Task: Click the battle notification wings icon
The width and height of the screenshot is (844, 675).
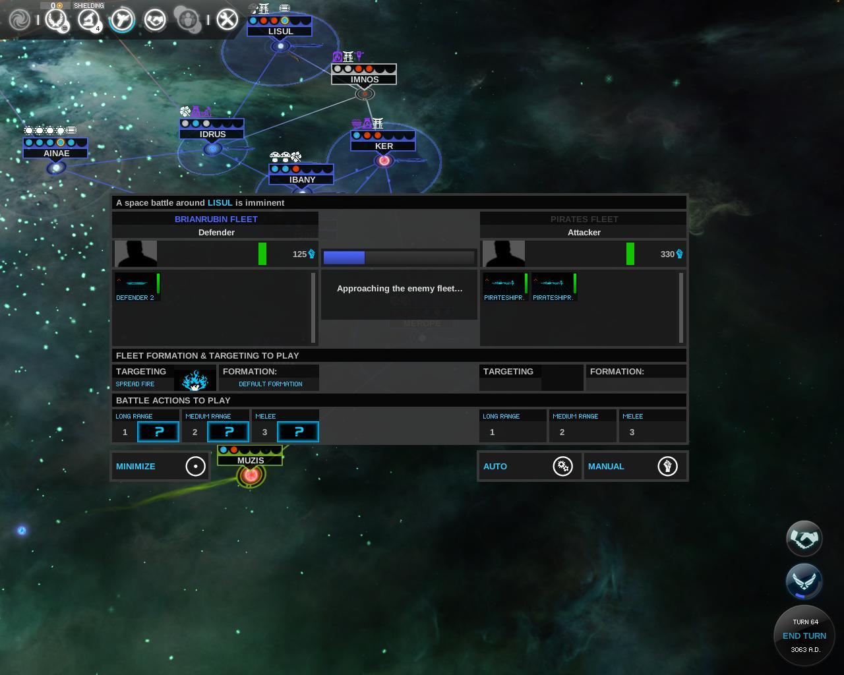Action: [804, 581]
